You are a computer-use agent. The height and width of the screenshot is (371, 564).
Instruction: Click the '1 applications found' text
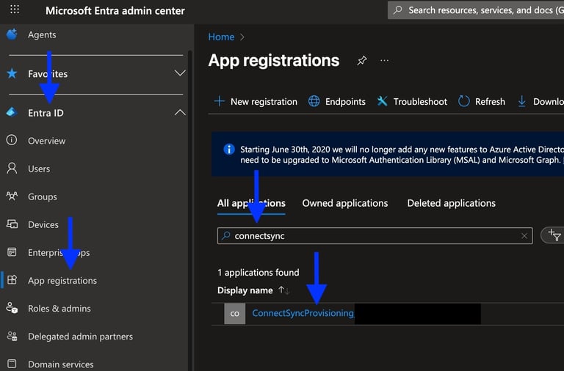[x=258, y=273]
